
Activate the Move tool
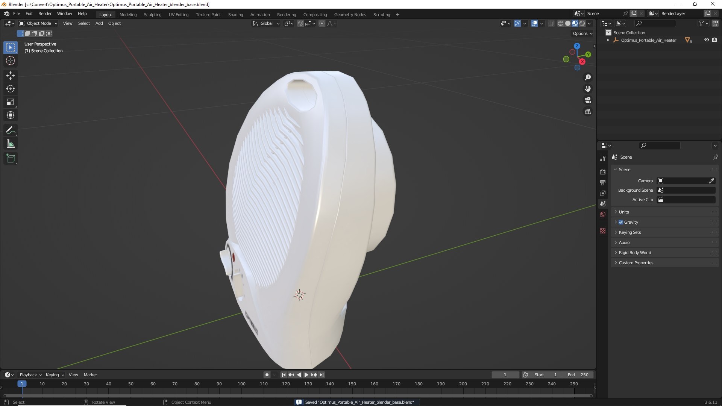point(11,76)
